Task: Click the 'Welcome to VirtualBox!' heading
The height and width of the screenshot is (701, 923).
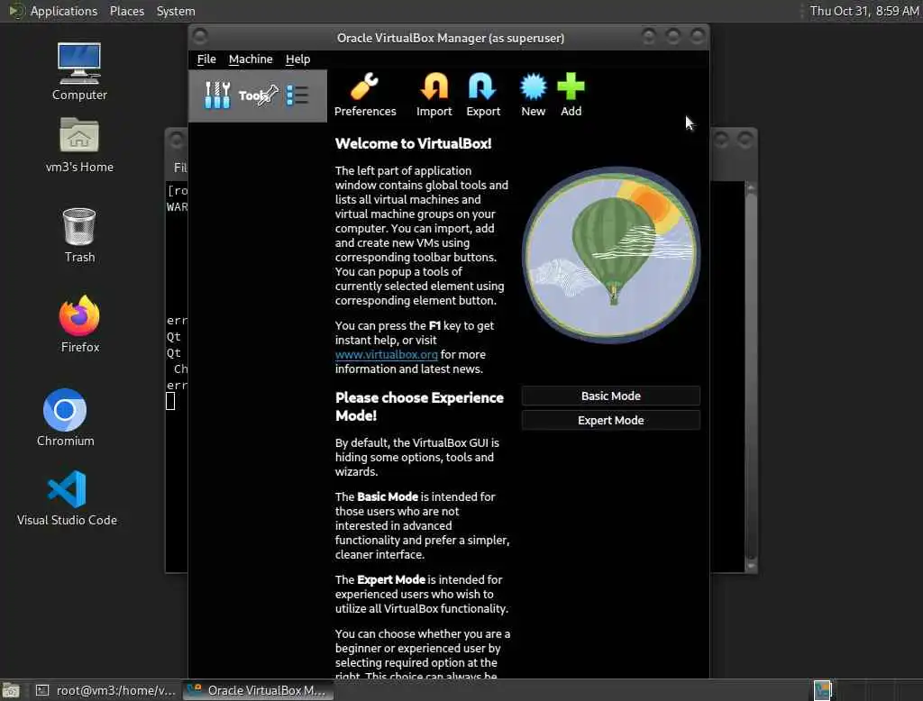Action: [x=413, y=143]
